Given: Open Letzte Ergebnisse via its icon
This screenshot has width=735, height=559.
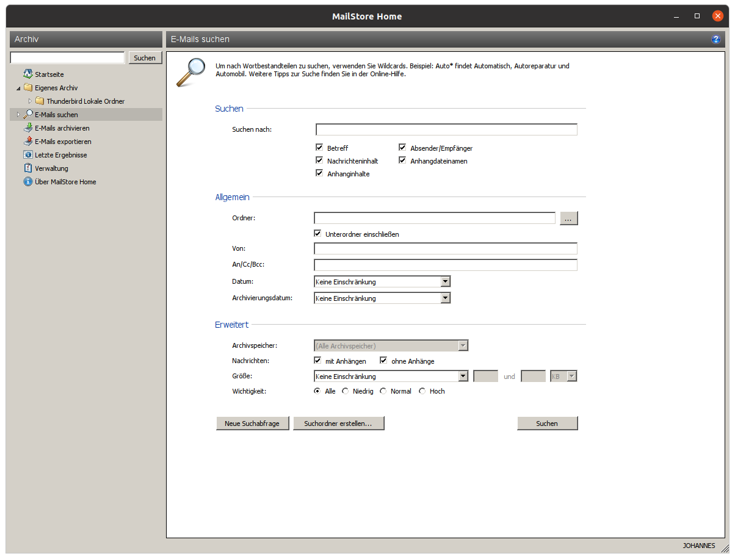Looking at the screenshot, I should pyautogui.click(x=28, y=155).
